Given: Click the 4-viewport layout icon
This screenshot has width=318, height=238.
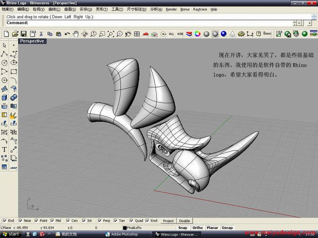Looking at the screenshot, I should pos(137,34).
